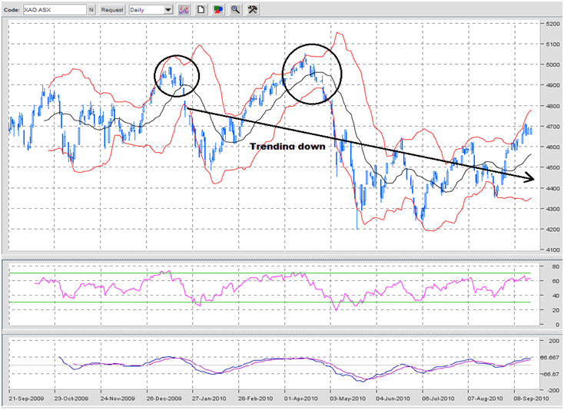The width and height of the screenshot is (564, 410).
Task: Click the colored shapes drawing icon
Action: [x=218, y=10]
